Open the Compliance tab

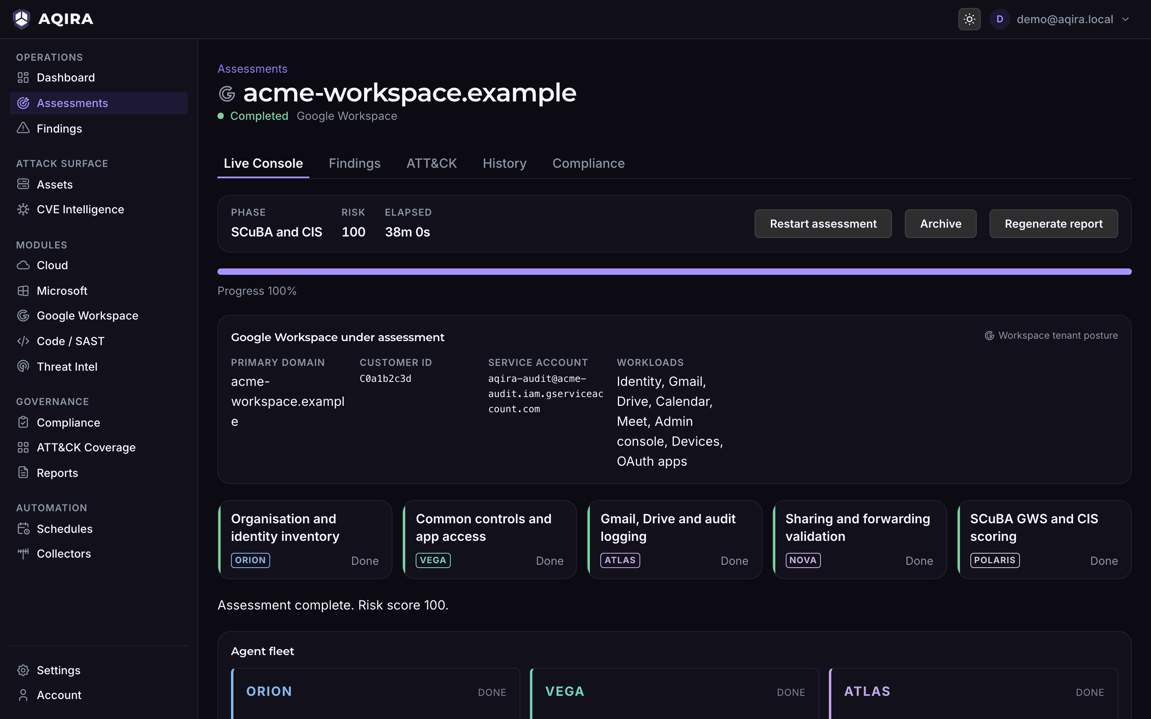(588, 163)
